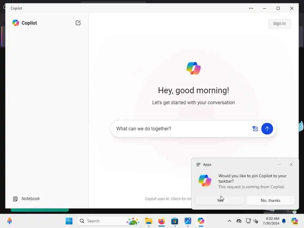Click the Copilot logo in the sidebar
The height and width of the screenshot is (228, 304).
point(16,23)
